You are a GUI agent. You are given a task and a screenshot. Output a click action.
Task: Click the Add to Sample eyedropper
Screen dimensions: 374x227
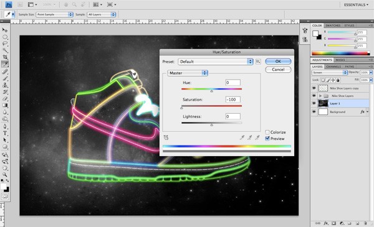tap(249, 137)
